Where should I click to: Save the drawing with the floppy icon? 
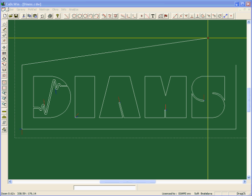(16, 16)
